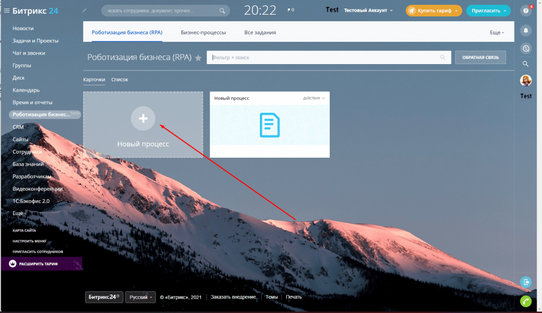Switch to Список view
This screenshot has height=313, width=542.
point(120,79)
